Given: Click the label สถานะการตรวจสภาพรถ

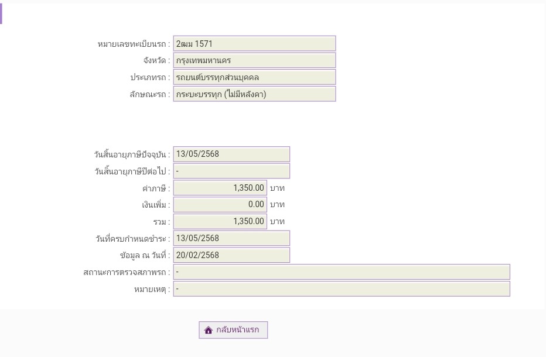Looking at the screenshot, I should [x=127, y=272].
